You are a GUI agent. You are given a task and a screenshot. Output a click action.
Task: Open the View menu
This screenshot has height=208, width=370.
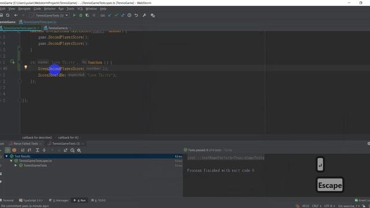[x=12, y=9]
